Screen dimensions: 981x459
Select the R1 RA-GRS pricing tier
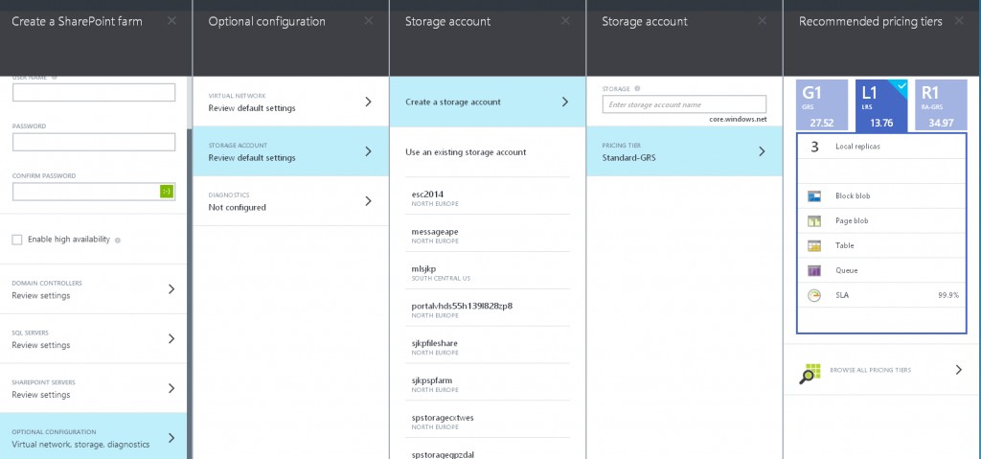(941, 105)
